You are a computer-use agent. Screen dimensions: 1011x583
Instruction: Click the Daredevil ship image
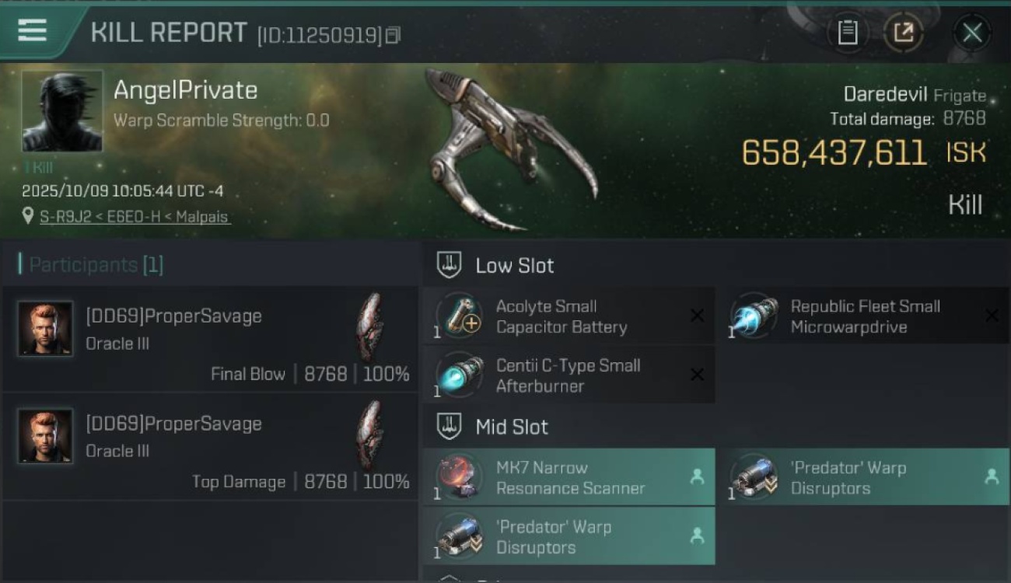[509, 149]
